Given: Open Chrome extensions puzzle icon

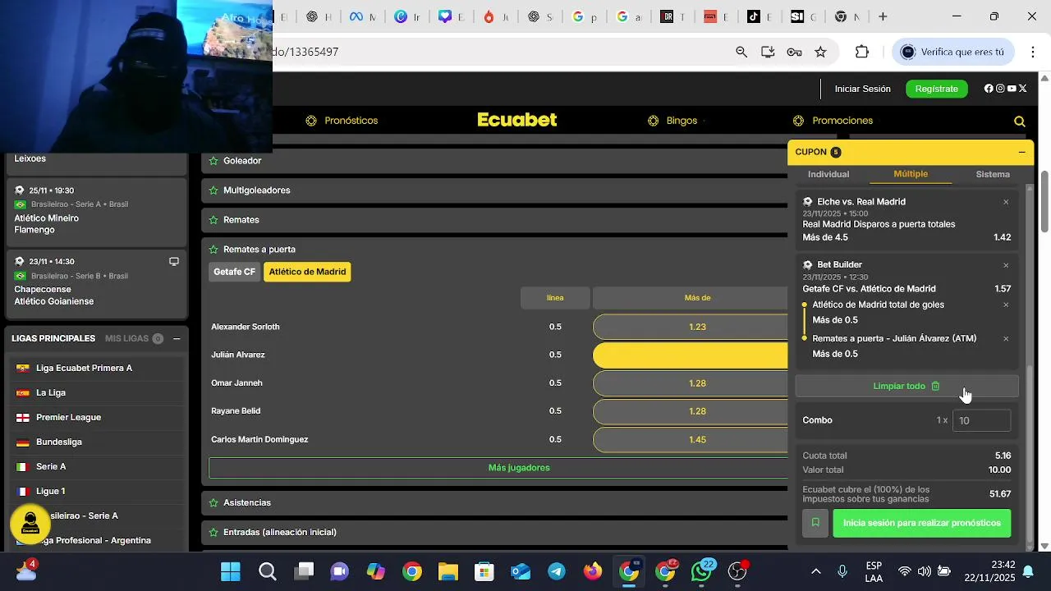Looking at the screenshot, I should pyautogui.click(x=861, y=52).
